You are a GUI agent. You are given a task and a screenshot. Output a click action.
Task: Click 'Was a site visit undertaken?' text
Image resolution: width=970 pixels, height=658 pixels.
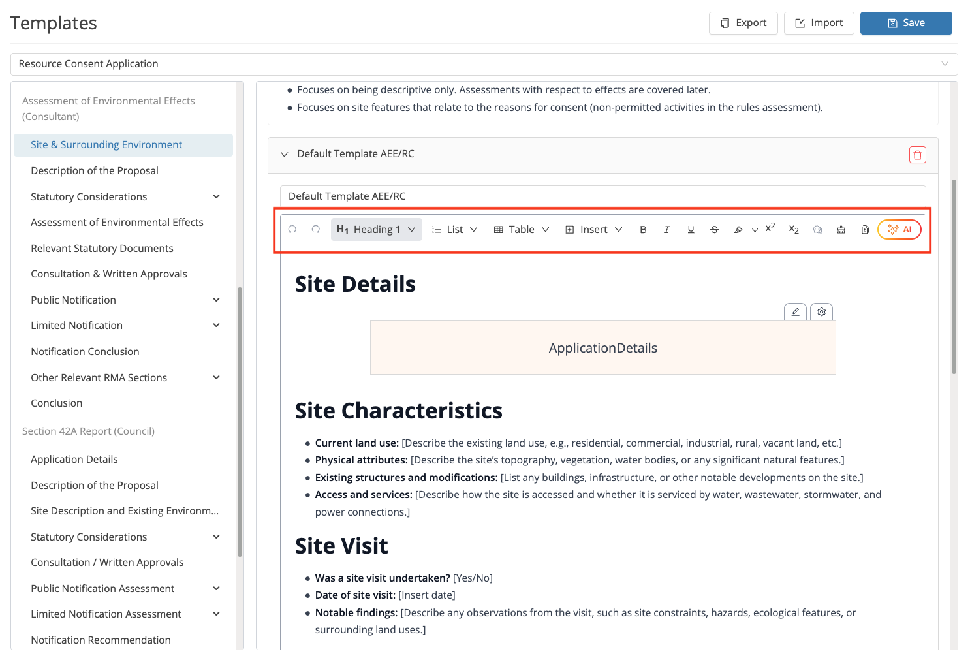[383, 578]
